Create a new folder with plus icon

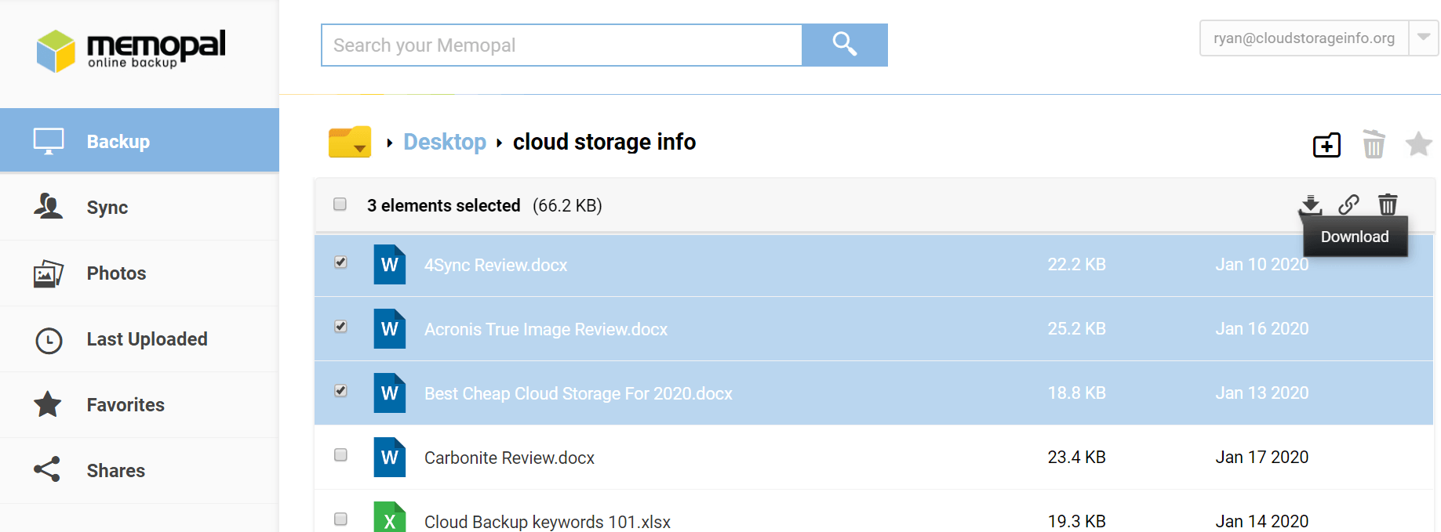point(1326,145)
